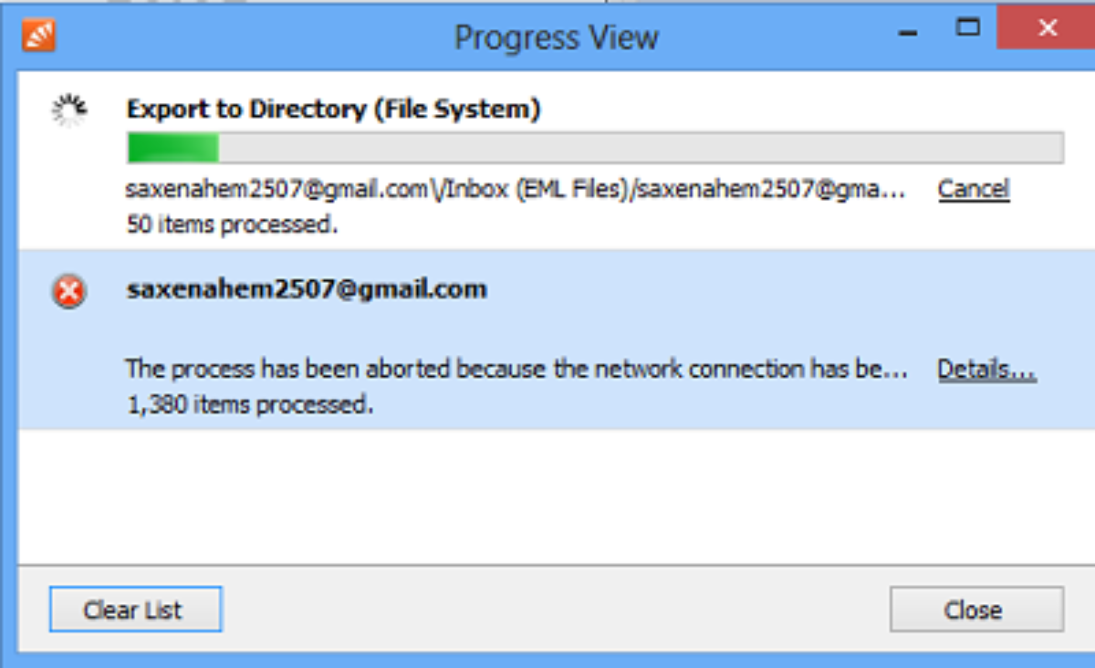The height and width of the screenshot is (668, 1095).
Task: Maximize the Progress View window
Action: click(x=967, y=27)
